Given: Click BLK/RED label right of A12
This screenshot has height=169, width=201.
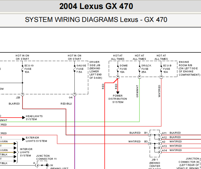Looking at the screenshot, I should [x=175, y=137].
